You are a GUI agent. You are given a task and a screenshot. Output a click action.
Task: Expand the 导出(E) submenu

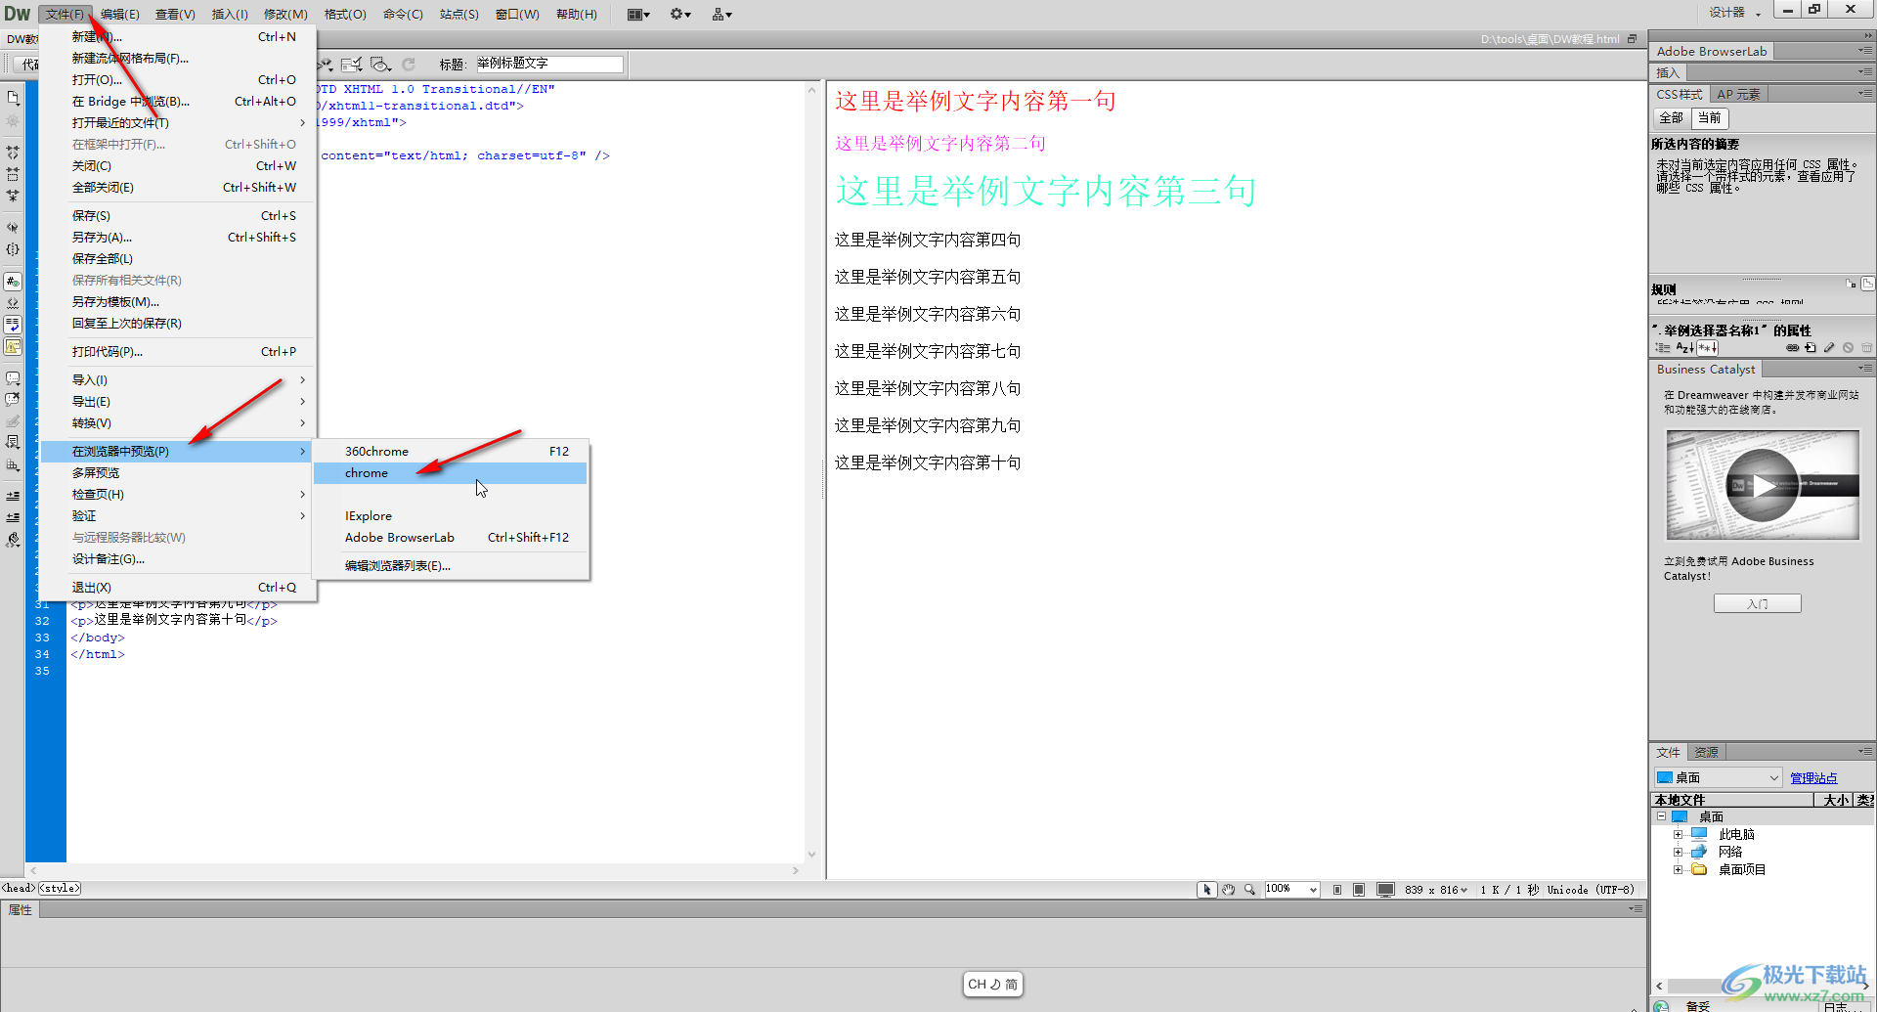click(178, 402)
